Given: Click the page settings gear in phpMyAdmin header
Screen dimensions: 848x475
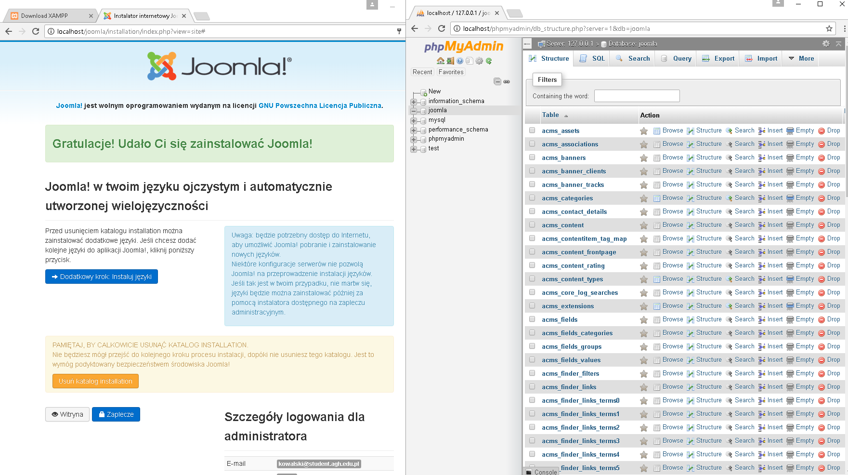Looking at the screenshot, I should (826, 43).
